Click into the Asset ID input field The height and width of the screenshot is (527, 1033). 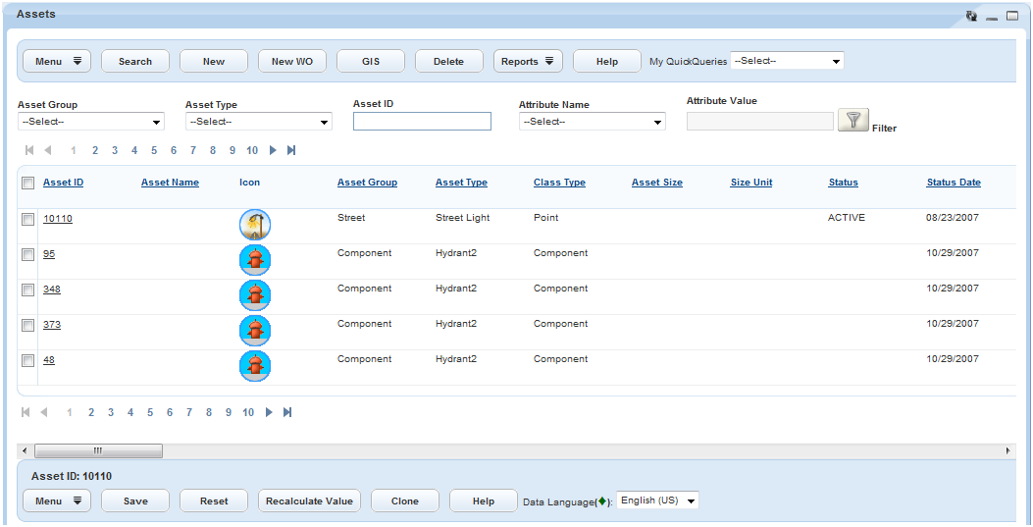422,121
